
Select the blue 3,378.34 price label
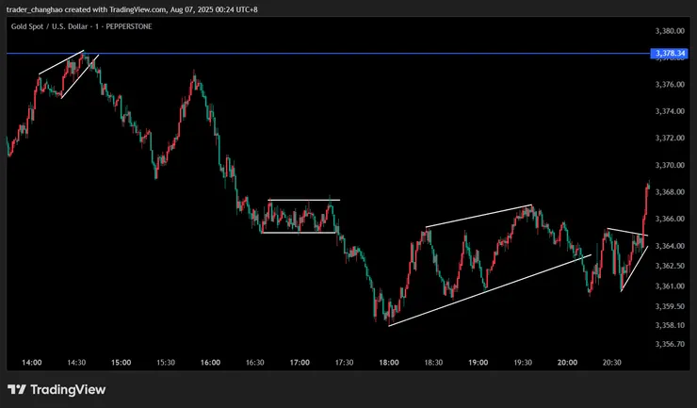pyautogui.click(x=670, y=54)
